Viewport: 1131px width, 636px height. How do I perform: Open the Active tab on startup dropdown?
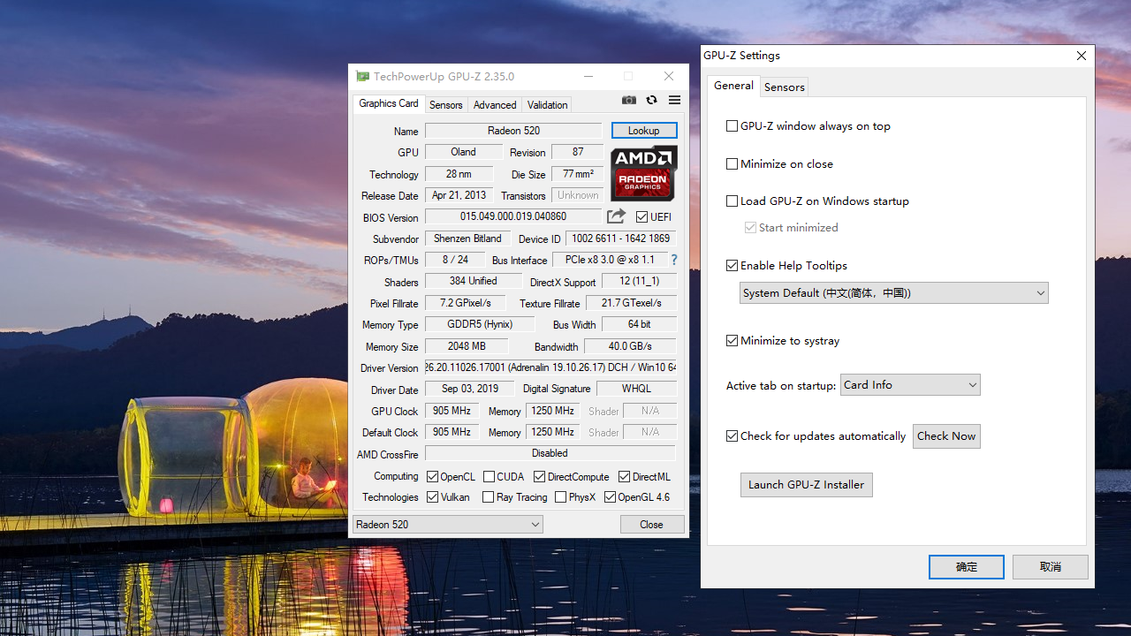point(910,384)
